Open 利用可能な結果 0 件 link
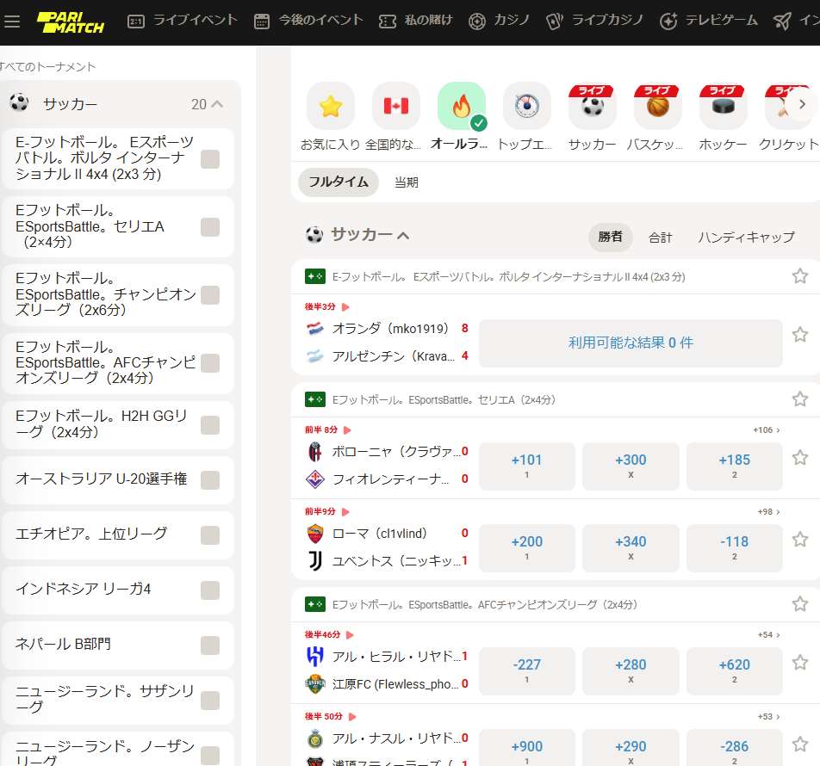Screen dimensions: 820x766 [x=631, y=343]
